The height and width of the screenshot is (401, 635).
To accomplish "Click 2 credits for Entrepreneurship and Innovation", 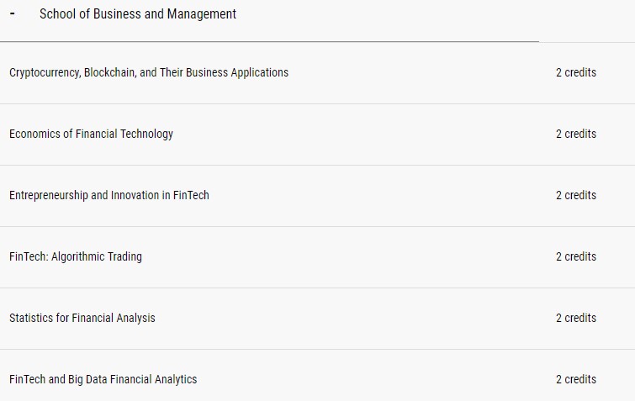I will coord(575,196).
